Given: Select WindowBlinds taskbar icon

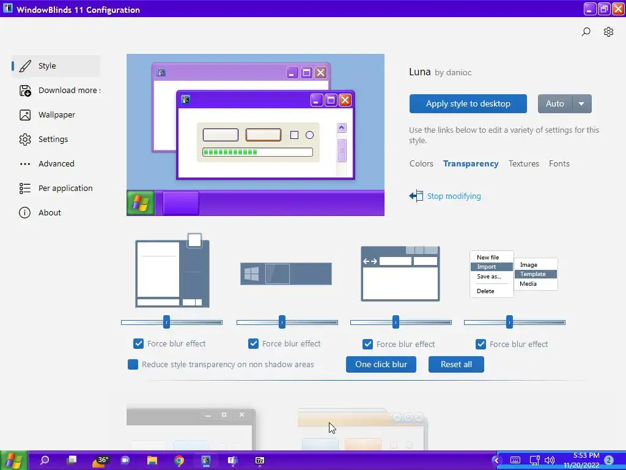Looking at the screenshot, I should point(206,460).
